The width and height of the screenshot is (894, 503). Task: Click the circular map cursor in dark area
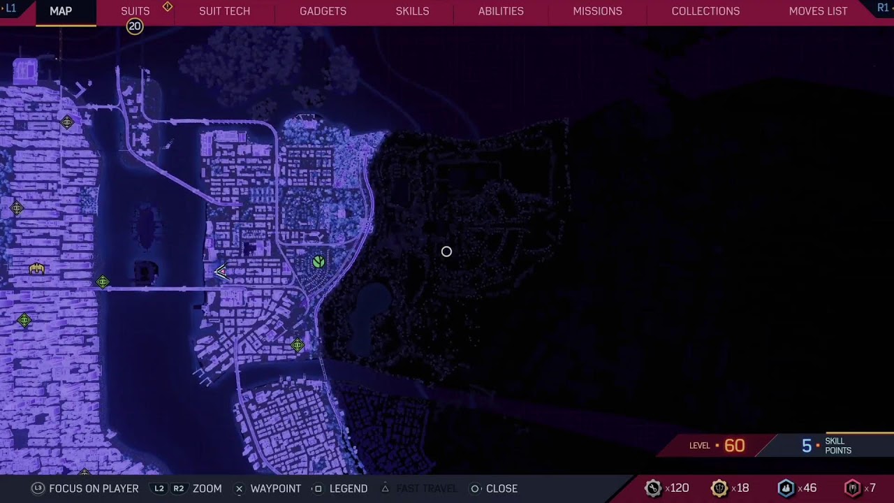446,251
